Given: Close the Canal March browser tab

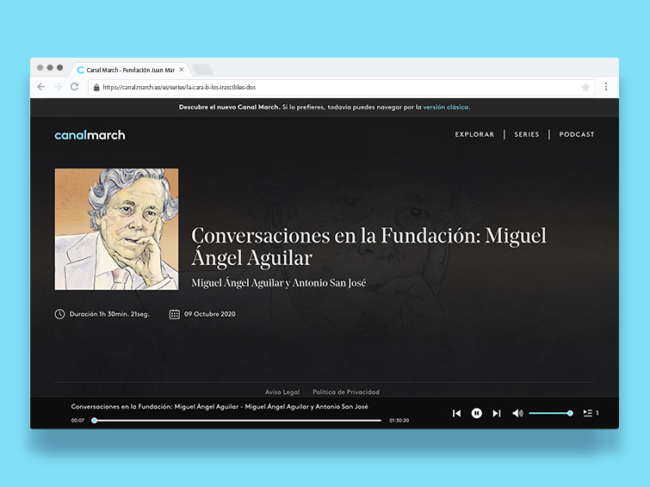Looking at the screenshot, I should pyautogui.click(x=181, y=70).
